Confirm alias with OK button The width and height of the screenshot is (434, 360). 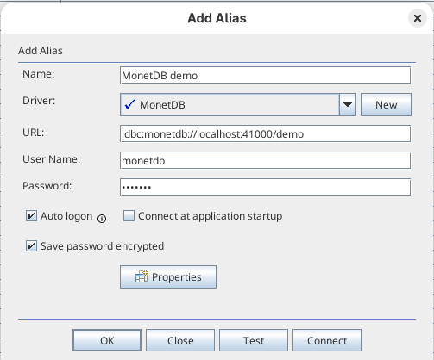107,340
